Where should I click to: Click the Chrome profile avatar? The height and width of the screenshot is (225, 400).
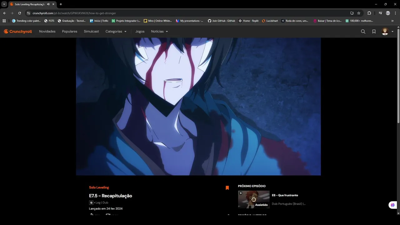tap(388, 13)
